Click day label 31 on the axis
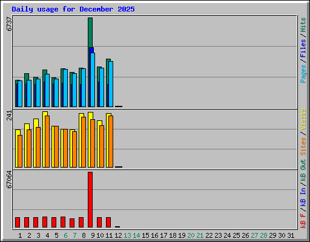310x242 pixels. [x=291, y=235]
